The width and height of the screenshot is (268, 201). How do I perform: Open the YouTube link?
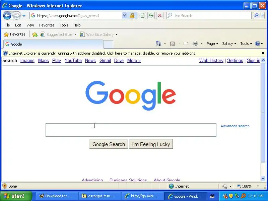click(x=73, y=61)
